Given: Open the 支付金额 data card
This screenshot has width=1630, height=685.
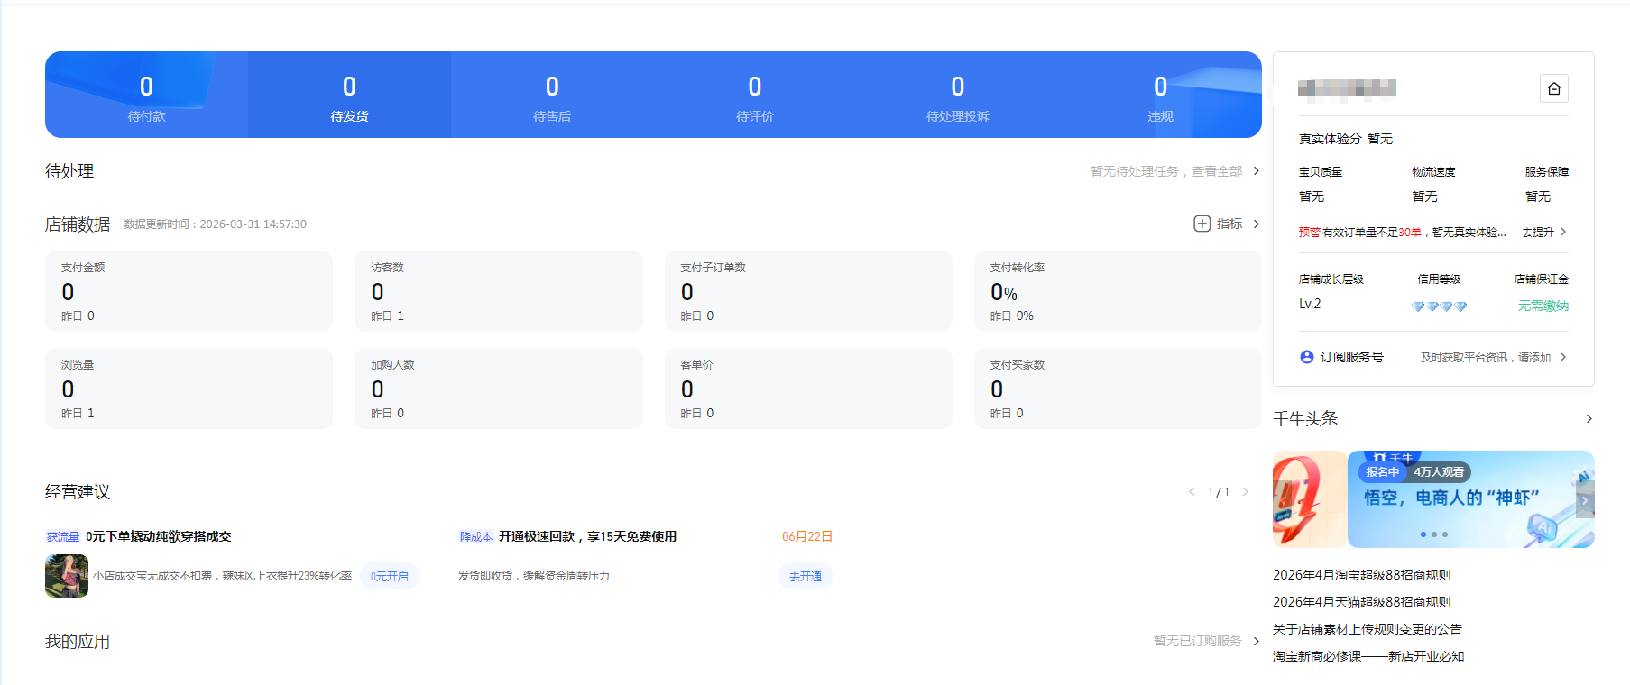Looking at the screenshot, I should tap(189, 291).
